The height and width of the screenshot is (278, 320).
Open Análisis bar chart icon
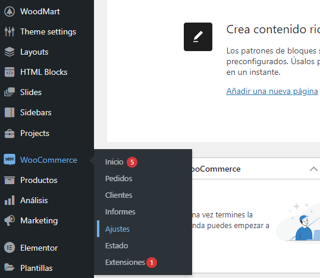point(10,200)
